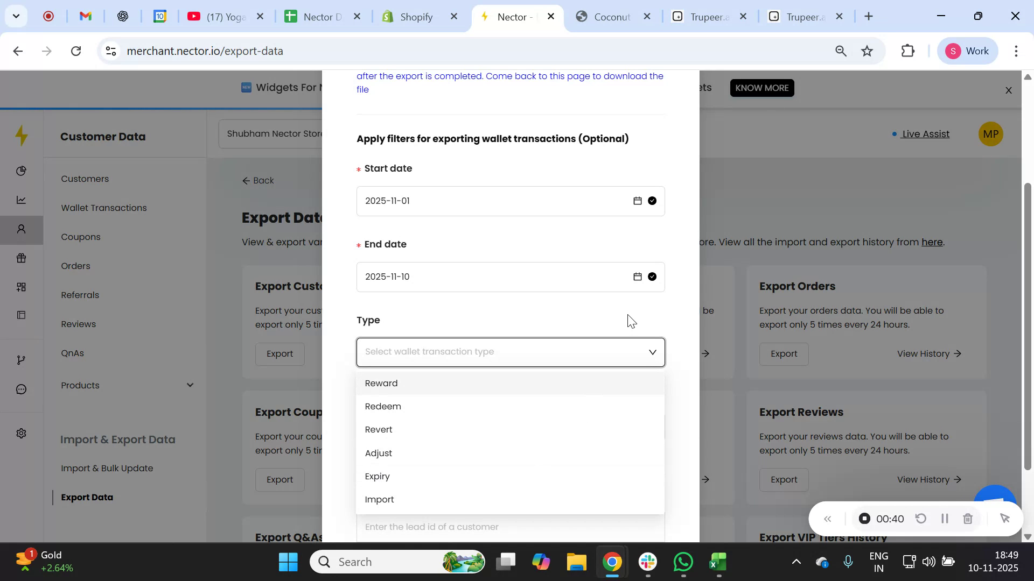Open the here import export history link

(x=932, y=242)
